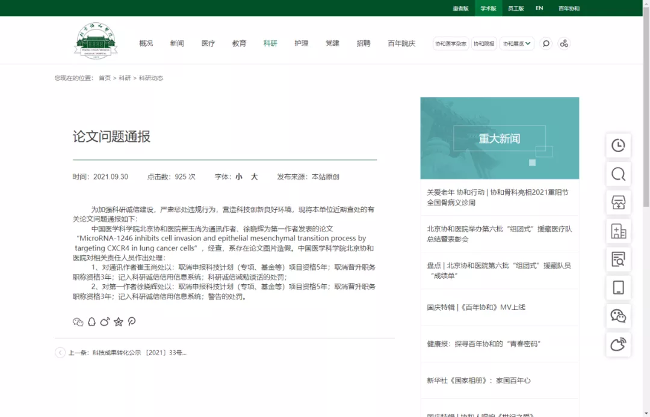Screen dimensions: 650x417
Task: Share the article to QQ penguin icon
Action: pyautogui.click(x=91, y=321)
